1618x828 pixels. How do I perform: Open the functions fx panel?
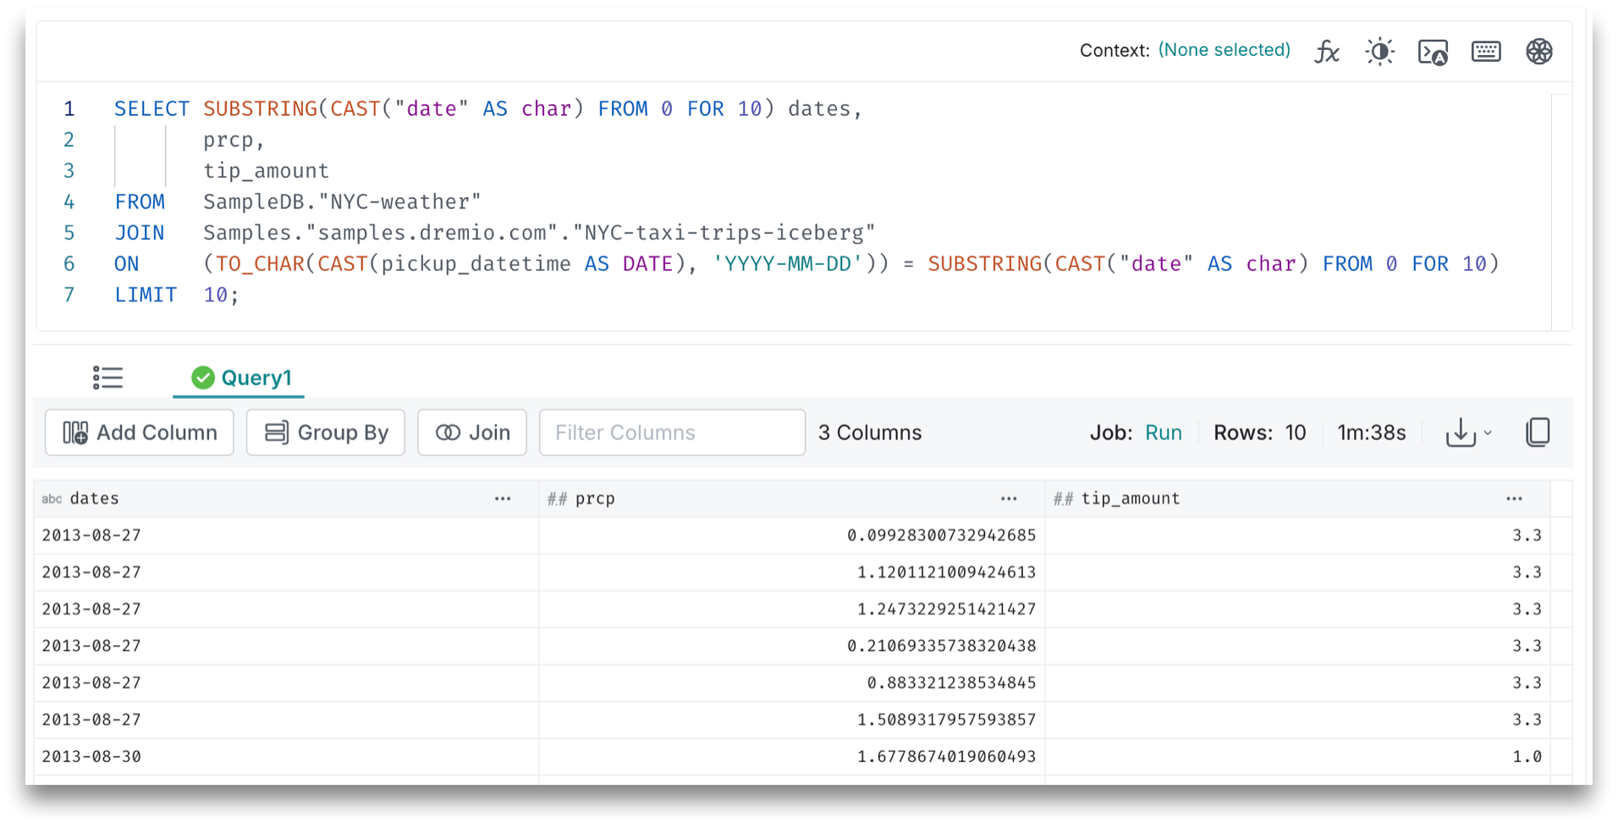pos(1326,52)
